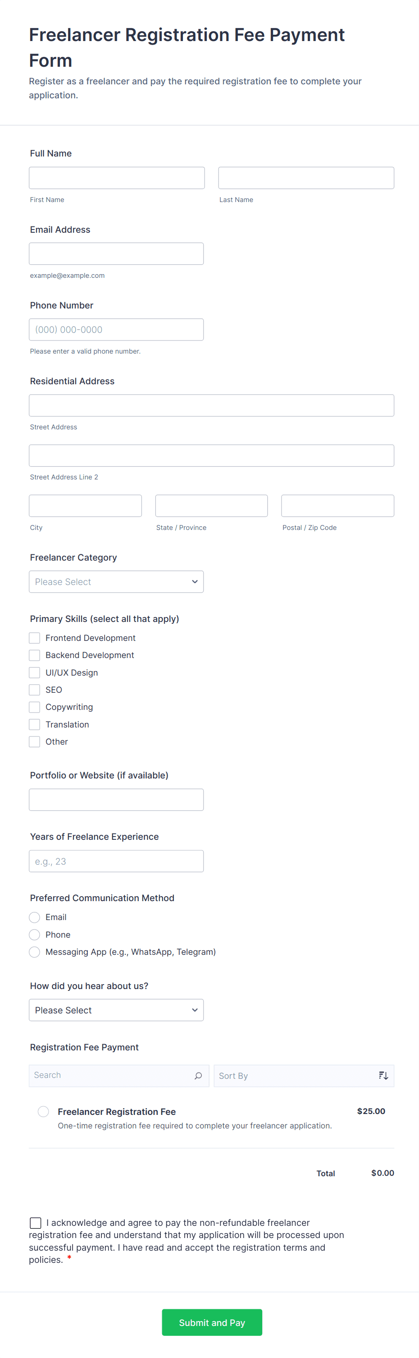Click the Phone Number input box

[116, 330]
